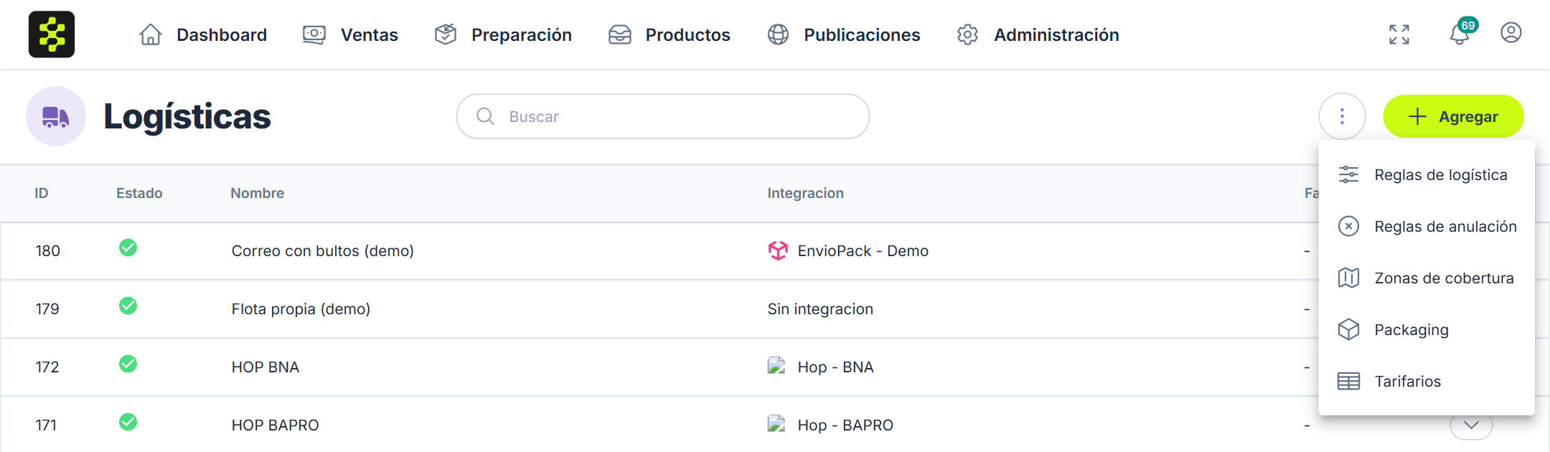Click the three-dot more options button
Image resolution: width=1550 pixels, height=452 pixels.
coord(1342,116)
